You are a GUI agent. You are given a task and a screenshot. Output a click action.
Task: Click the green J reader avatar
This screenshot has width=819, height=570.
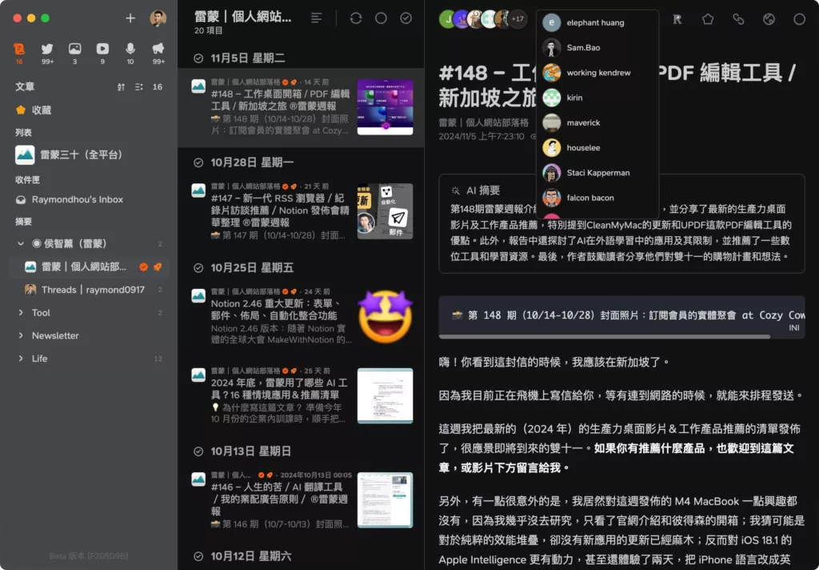tap(448, 19)
